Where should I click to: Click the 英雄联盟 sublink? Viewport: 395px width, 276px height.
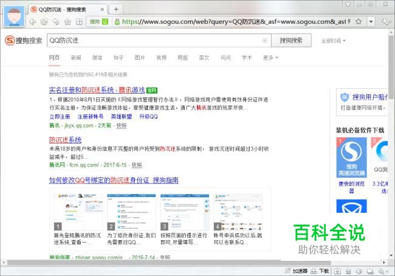coord(122,117)
